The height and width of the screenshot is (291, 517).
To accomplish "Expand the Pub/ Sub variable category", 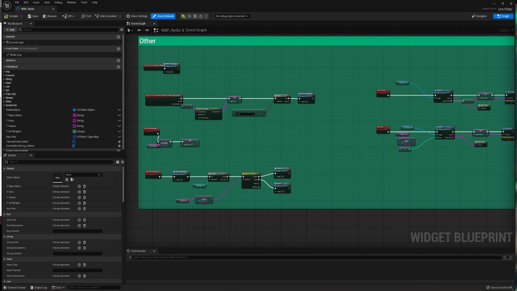I will pyautogui.click(x=4, y=94).
